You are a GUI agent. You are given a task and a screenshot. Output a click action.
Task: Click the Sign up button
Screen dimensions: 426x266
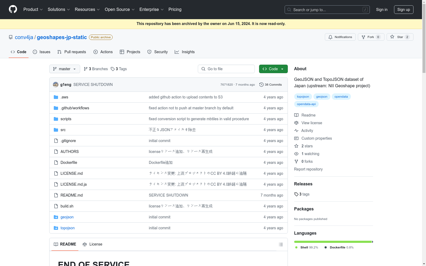(x=404, y=10)
